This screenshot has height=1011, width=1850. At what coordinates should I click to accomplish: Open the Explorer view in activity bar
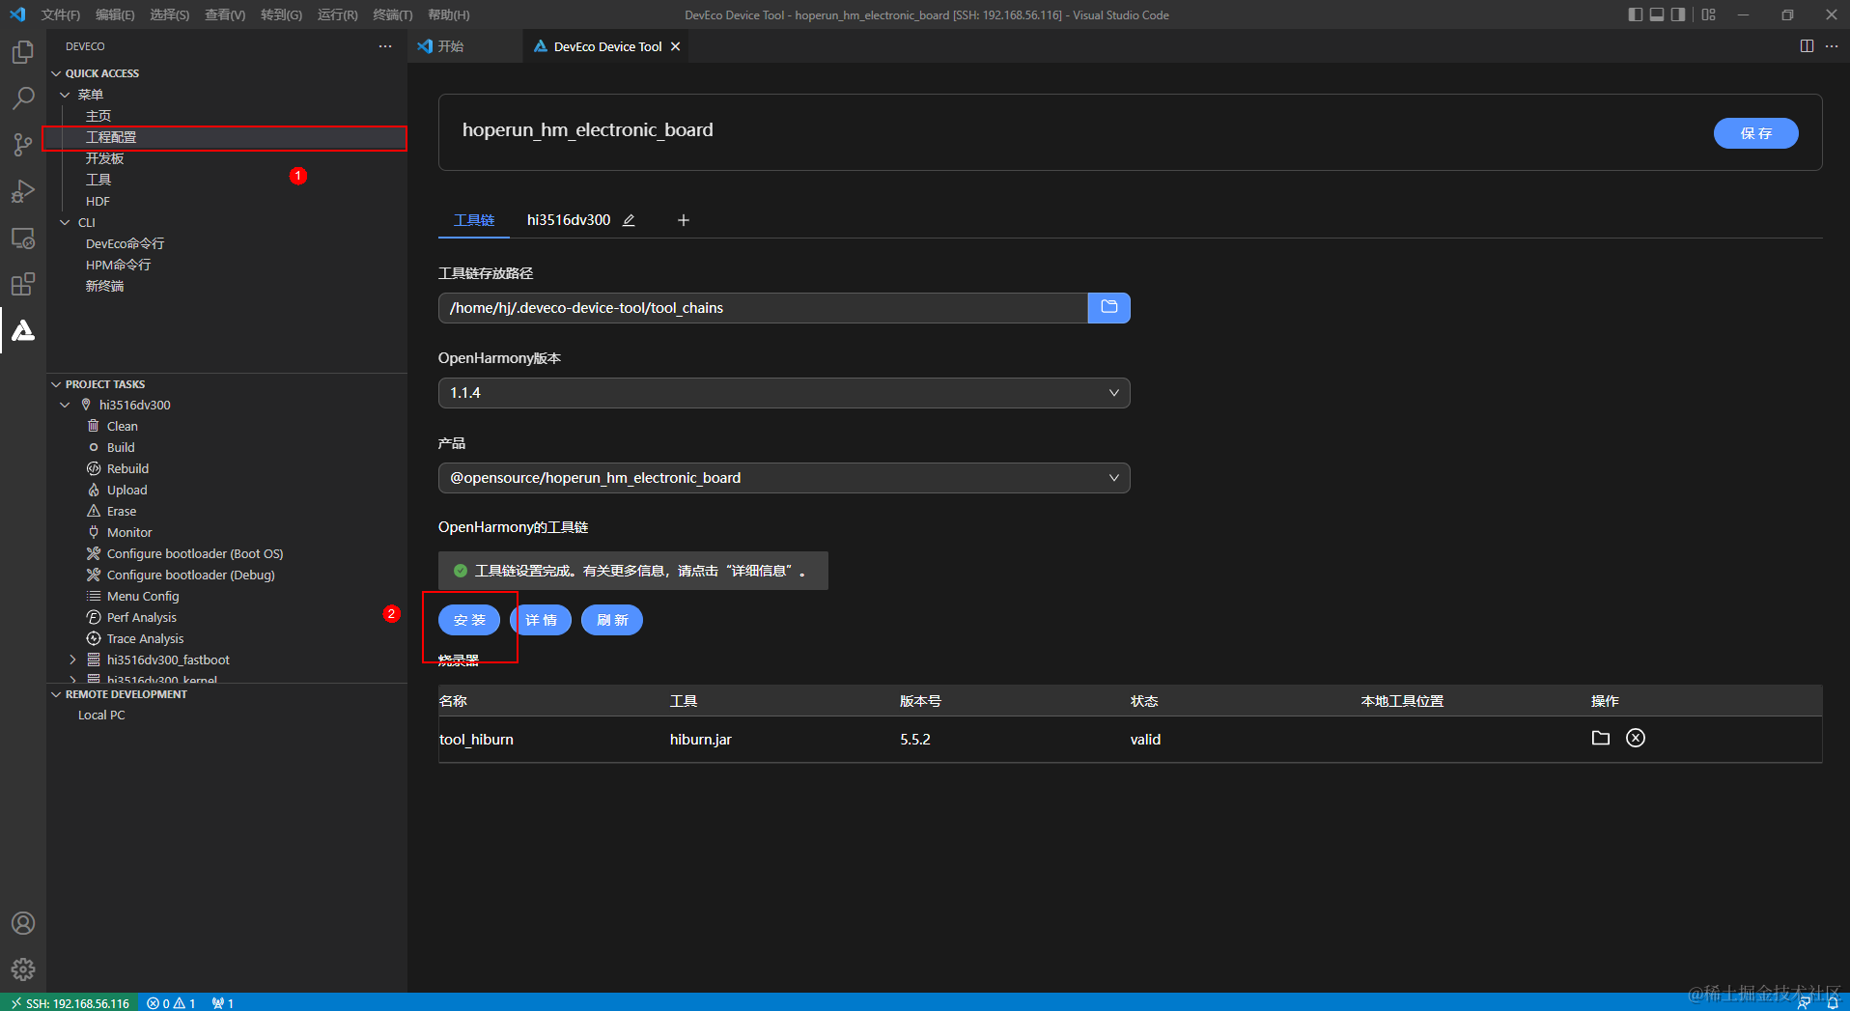pos(23,52)
